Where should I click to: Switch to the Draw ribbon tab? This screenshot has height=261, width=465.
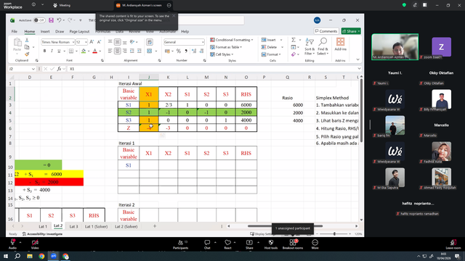click(x=60, y=31)
